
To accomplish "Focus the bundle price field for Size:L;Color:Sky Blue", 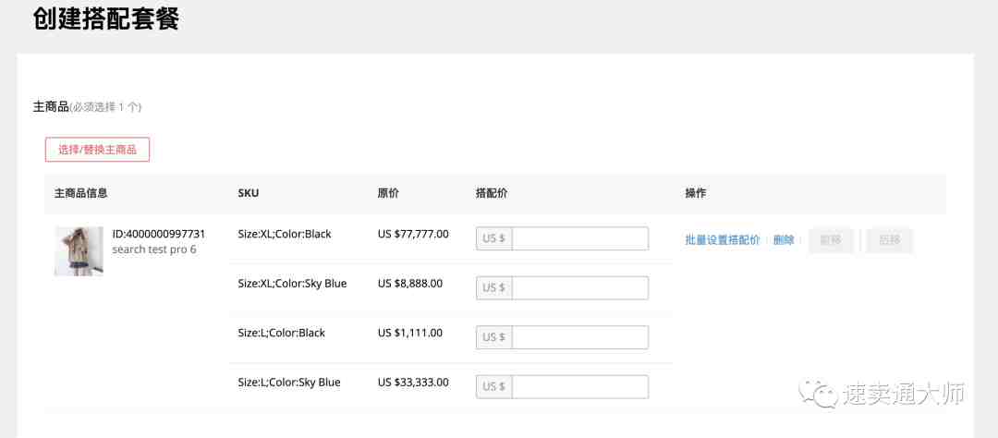I will point(579,387).
